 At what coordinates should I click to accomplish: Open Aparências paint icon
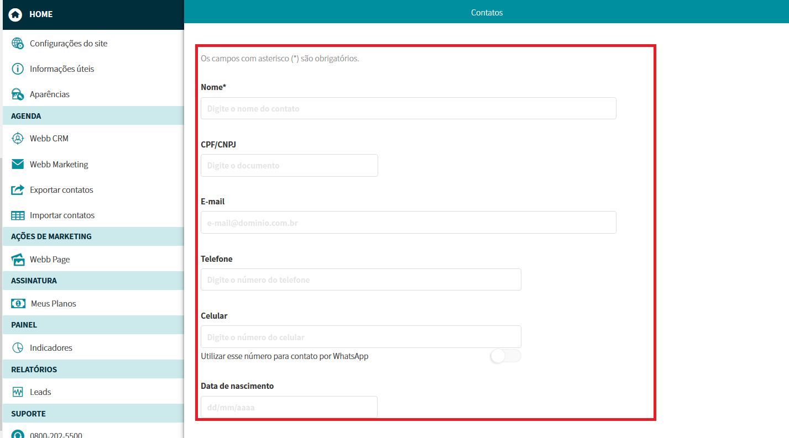point(18,94)
